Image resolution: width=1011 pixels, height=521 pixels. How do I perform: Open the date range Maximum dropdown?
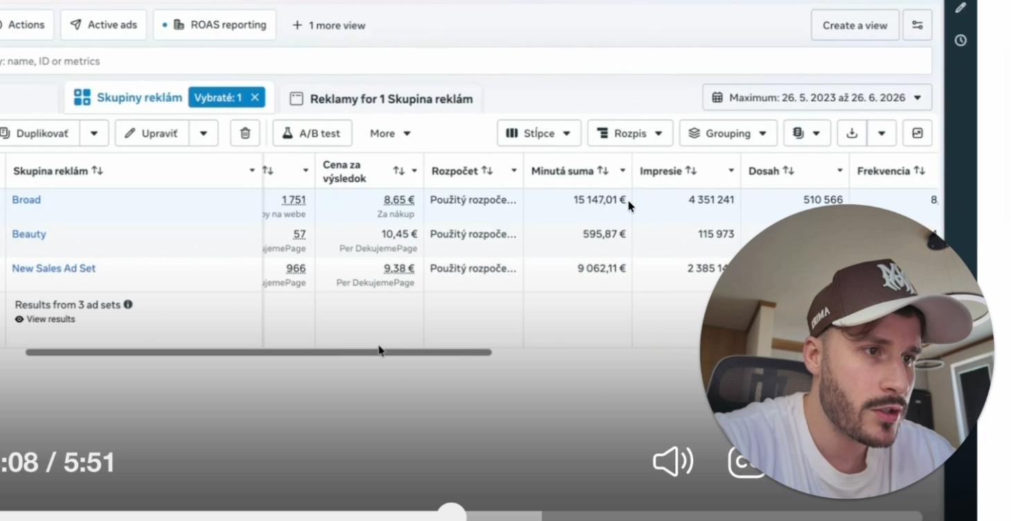[x=817, y=98]
